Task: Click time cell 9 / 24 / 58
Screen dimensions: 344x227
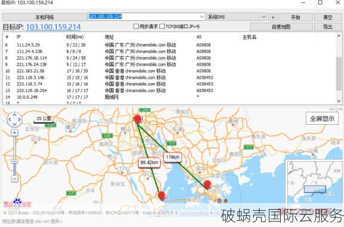Action: pos(76,58)
